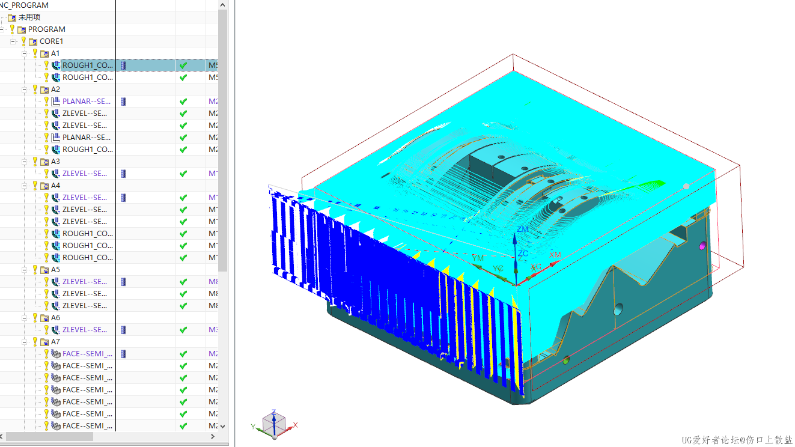Click the tool change marker on the purple PLANAR--SE row
This screenshot has height=447, width=795.
[x=123, y=102]
